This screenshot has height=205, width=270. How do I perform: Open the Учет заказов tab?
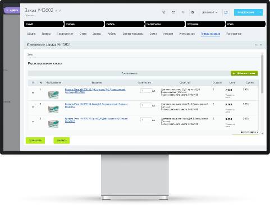tap(187, 34)
